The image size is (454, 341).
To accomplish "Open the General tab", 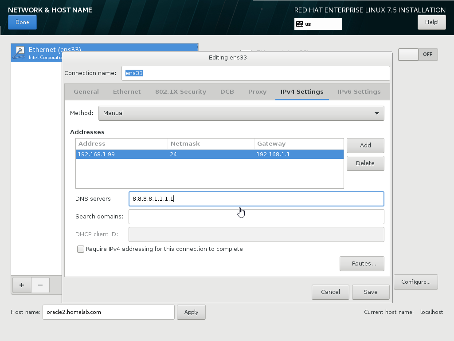I will point(86,91).
